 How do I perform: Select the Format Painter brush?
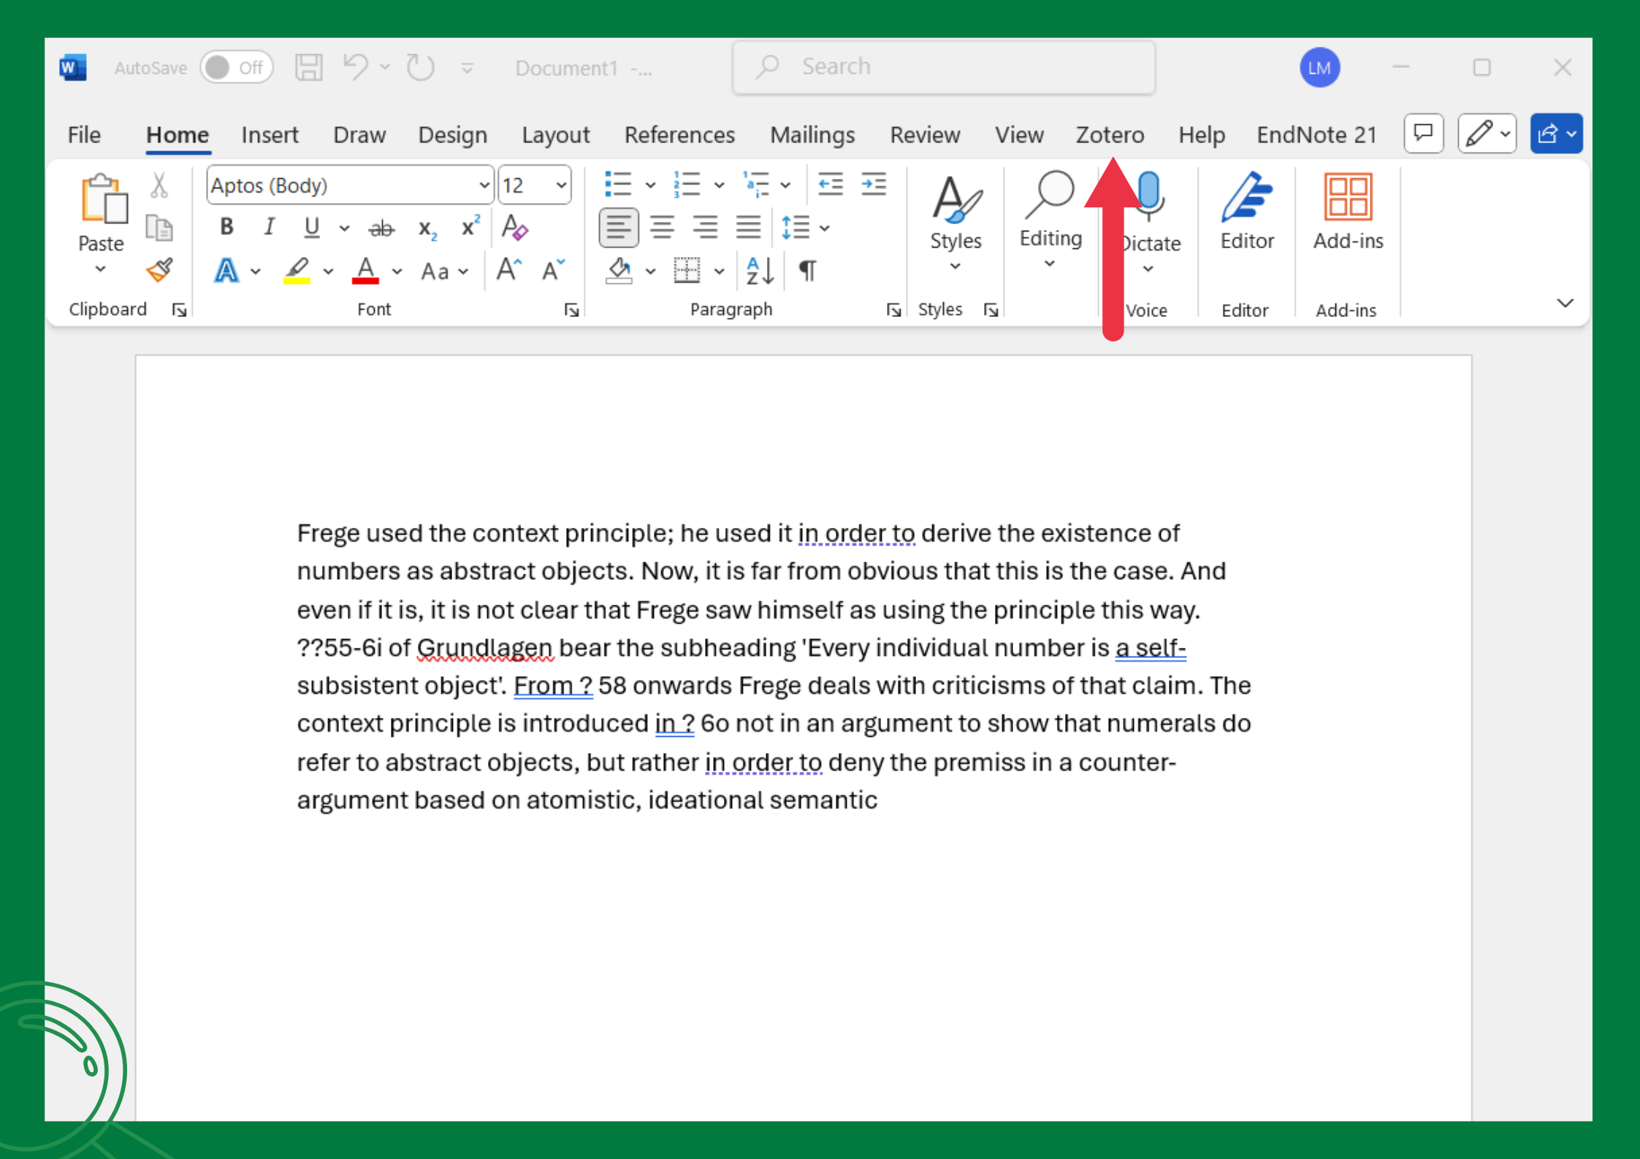(159, 270)
